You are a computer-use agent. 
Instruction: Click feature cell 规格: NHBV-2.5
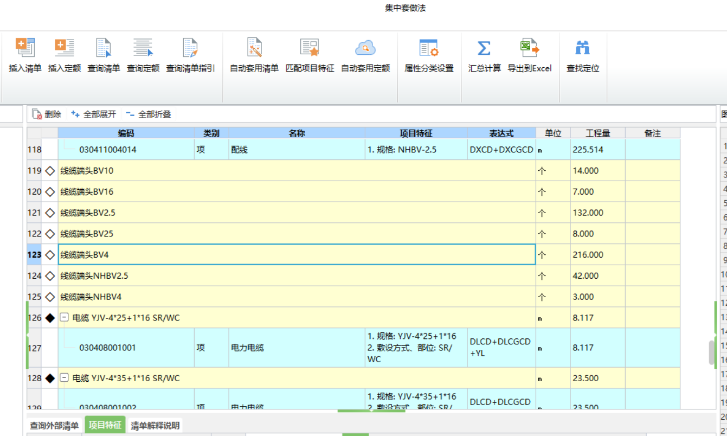416,149
